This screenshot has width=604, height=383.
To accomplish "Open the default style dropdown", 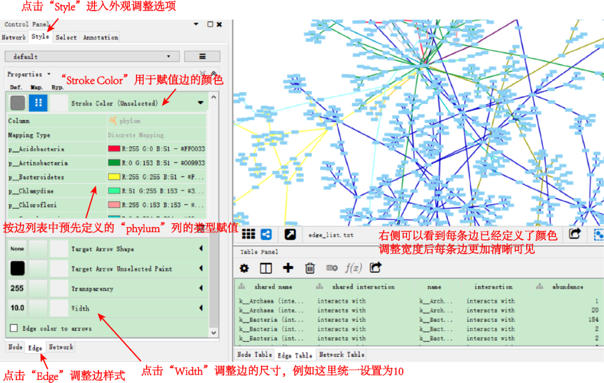I will pyautogui.click(x=92, y=56).
